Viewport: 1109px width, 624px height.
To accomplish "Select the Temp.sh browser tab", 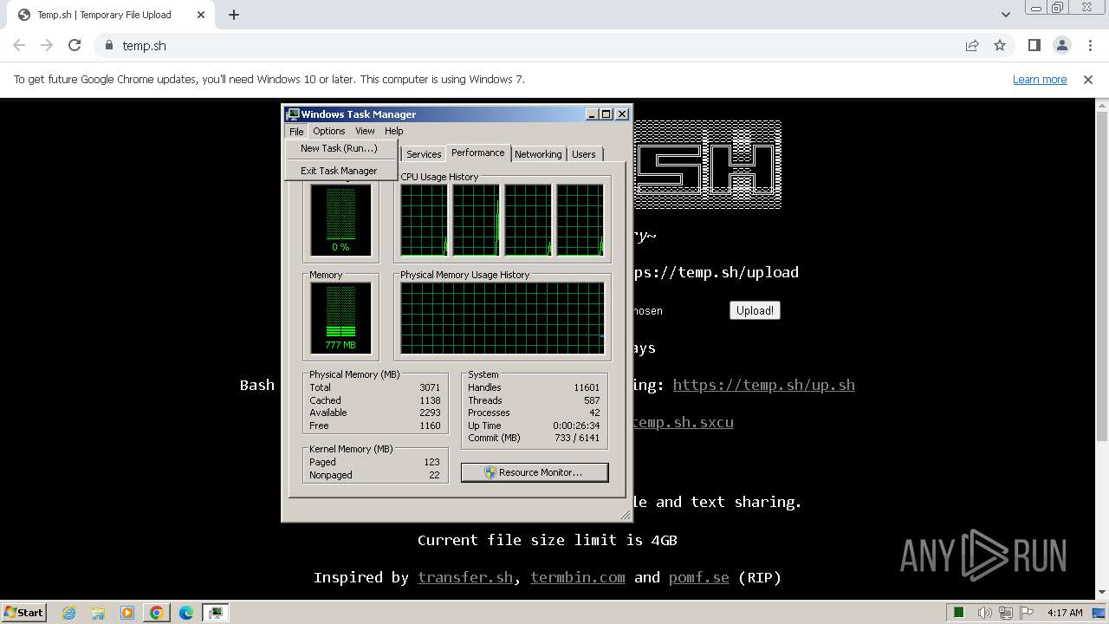I will (x=110, y=15).
